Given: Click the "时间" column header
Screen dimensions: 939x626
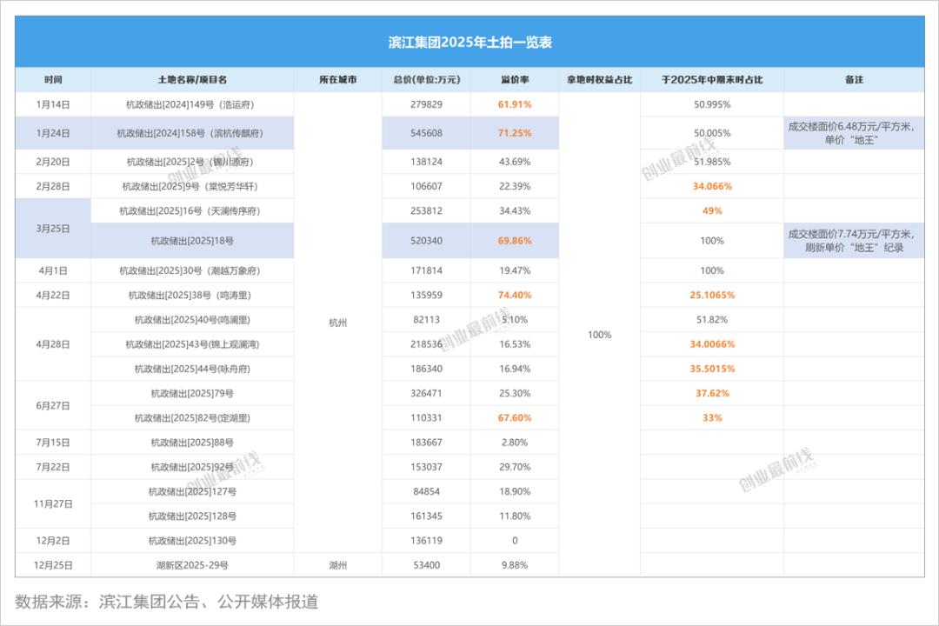Looking at the screenshot, I should 53,80.
